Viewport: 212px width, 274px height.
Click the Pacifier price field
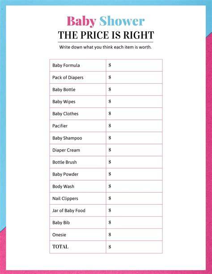(x=134, y=126)
